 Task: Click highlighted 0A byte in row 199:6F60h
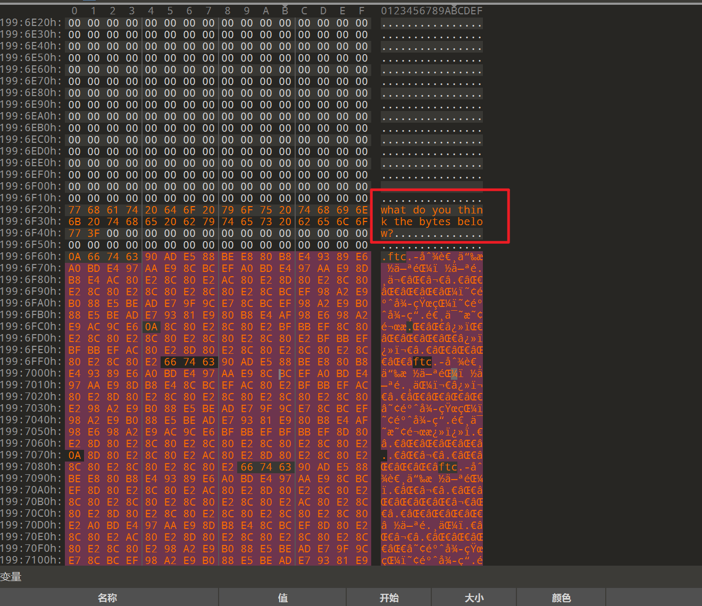[x=74, y=257]
